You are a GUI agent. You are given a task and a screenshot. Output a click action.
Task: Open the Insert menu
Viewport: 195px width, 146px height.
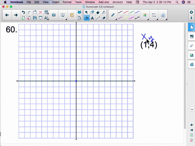click(x=56, y=2)
